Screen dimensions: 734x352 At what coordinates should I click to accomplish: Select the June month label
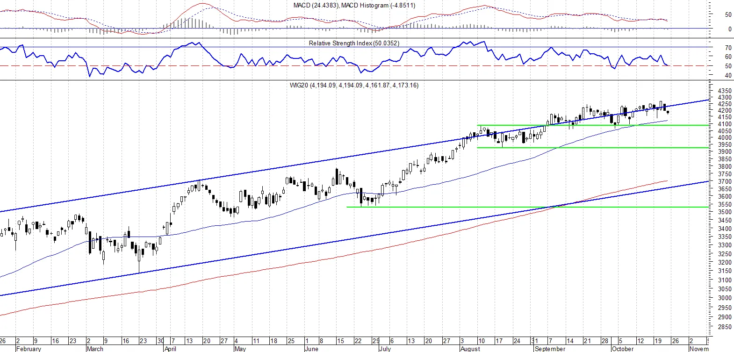pyautogui.click(x=311, y=349)
